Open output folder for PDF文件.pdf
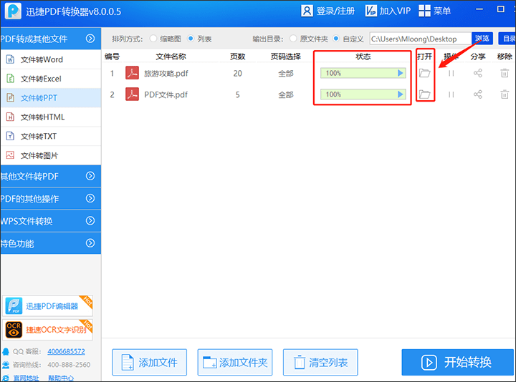Screen dimensions: 516x382 [425, 94]
